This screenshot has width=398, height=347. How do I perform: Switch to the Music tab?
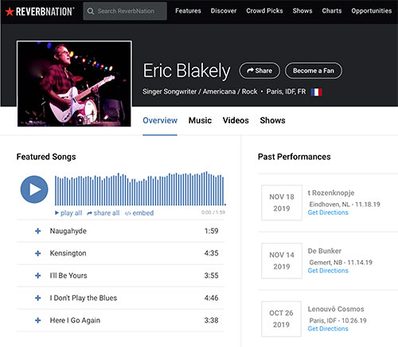coord(200,120)
